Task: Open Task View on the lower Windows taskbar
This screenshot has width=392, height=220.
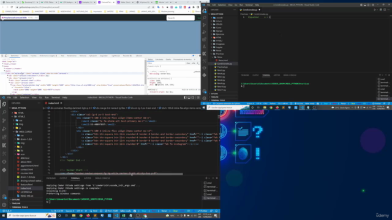Action: pyautogui.click(x=66, y=216)
